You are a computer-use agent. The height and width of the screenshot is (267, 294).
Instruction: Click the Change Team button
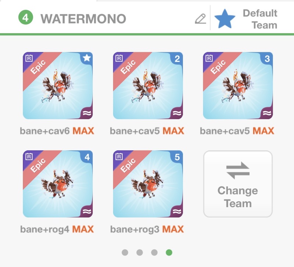pos(238,184)
